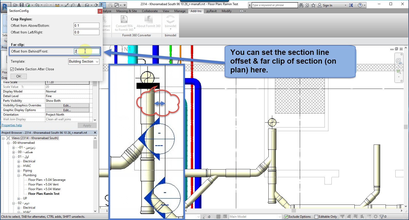409x220 pixels.
Task: Select Floor Plan: +5.04 Sewerage view
Action: pos(47,180)
